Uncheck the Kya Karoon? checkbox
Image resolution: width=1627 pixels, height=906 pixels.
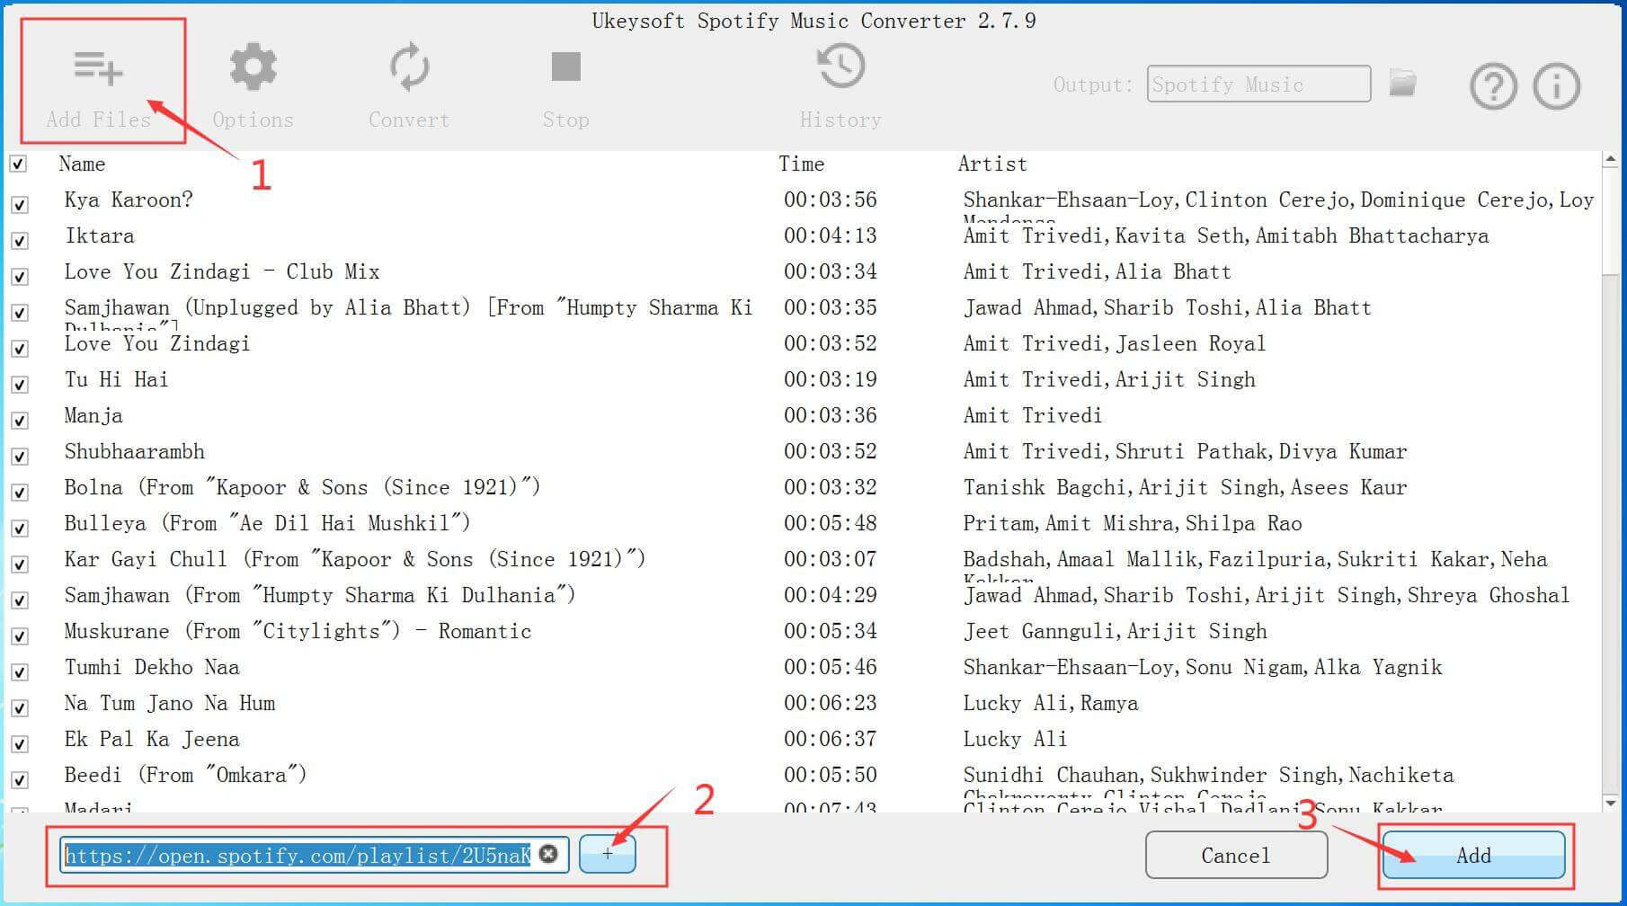click(19, 205)
